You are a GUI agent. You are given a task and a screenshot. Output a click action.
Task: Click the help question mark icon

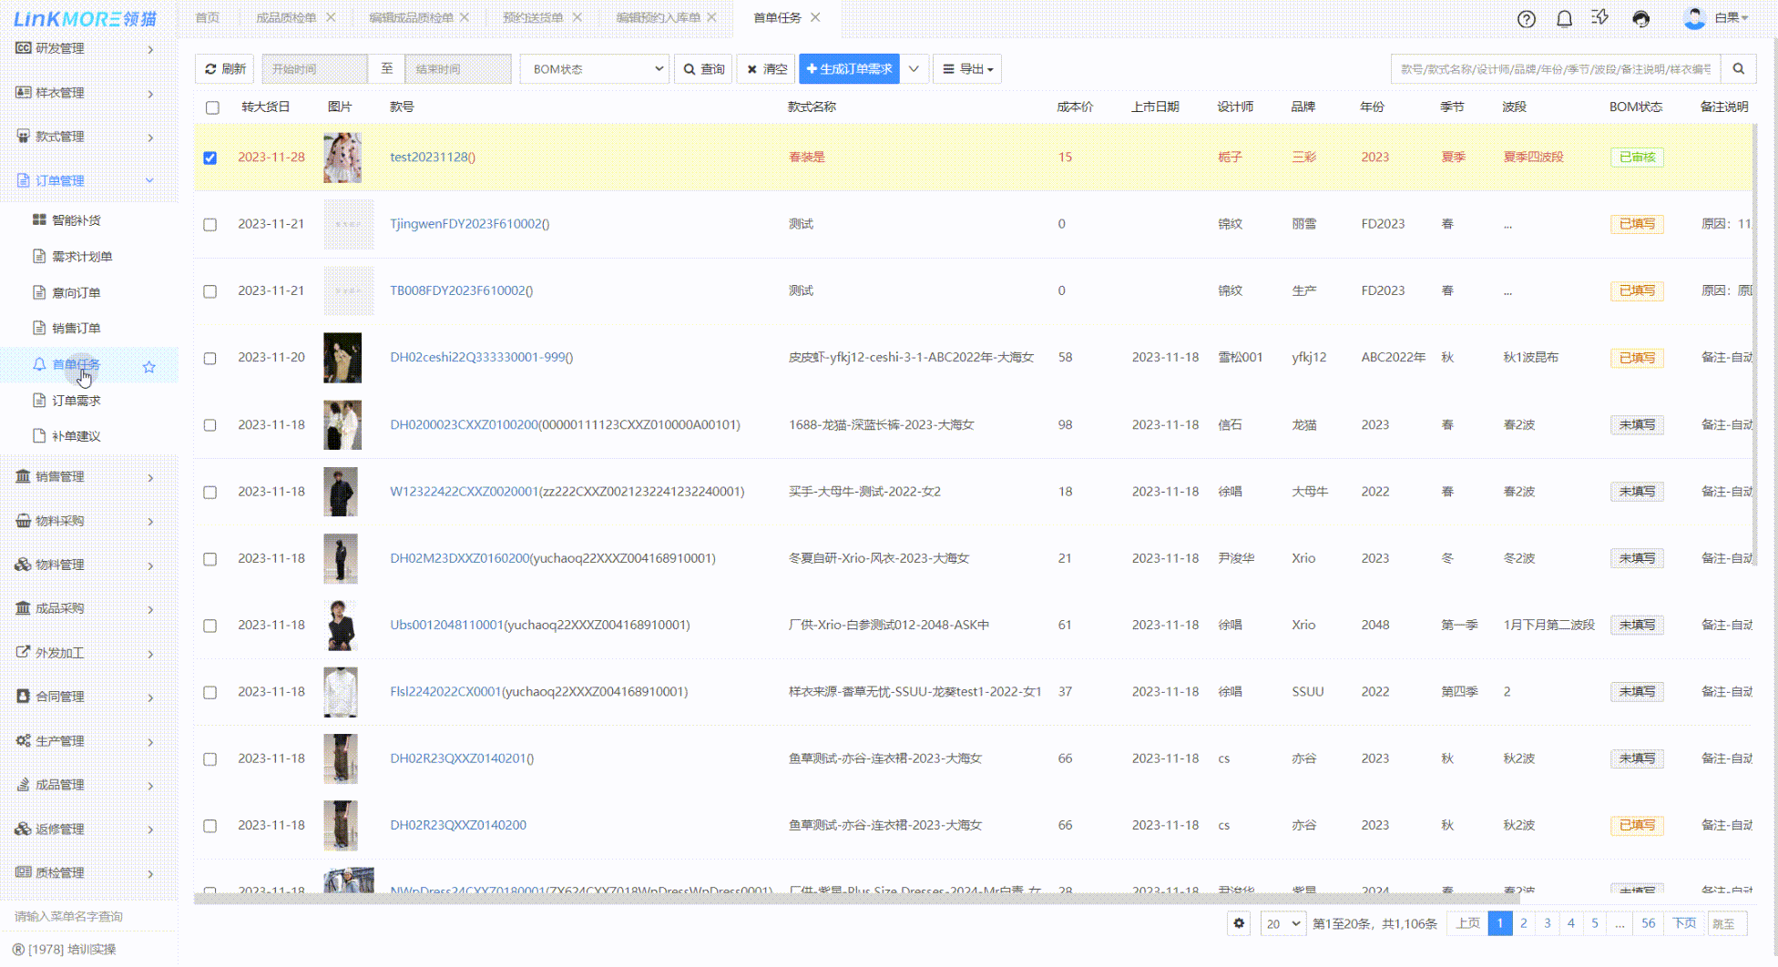coord(1527,19)
